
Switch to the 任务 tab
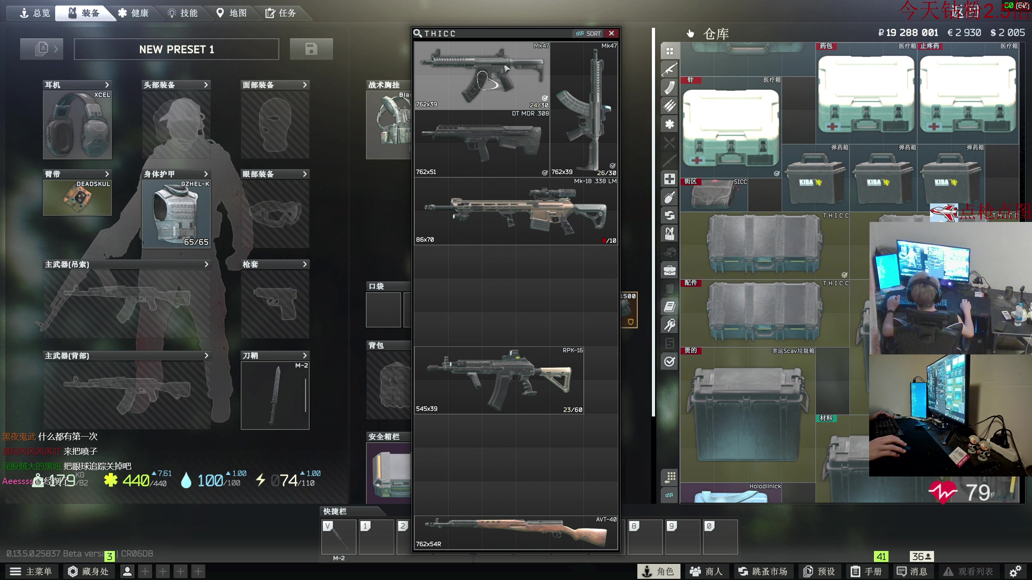pyautogui.click(x=281, y=13)
